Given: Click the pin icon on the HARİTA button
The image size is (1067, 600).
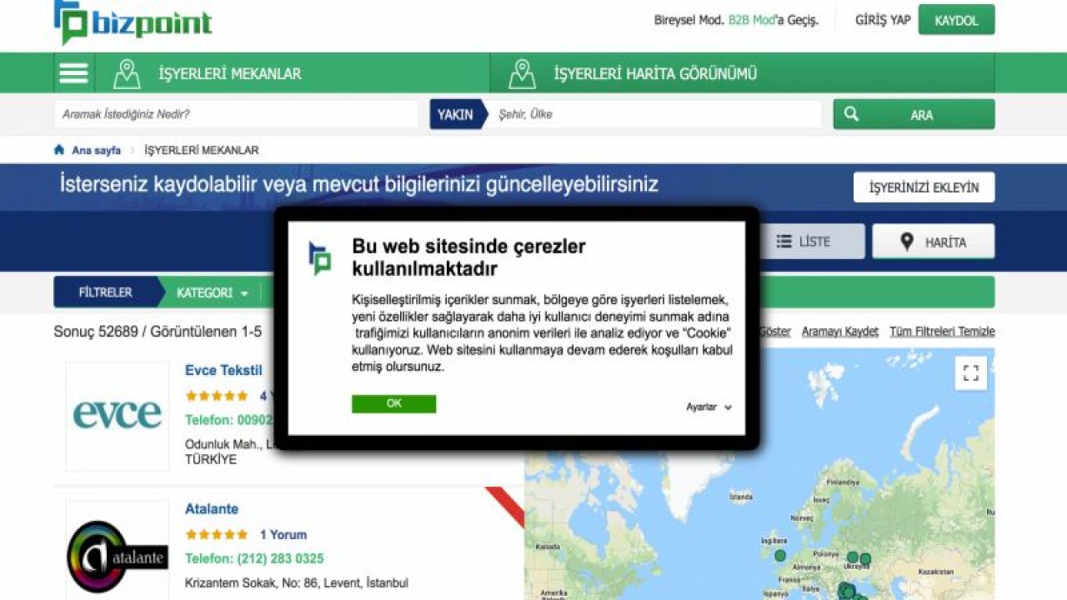Looking at the screenshot, I should coord(904,242).
